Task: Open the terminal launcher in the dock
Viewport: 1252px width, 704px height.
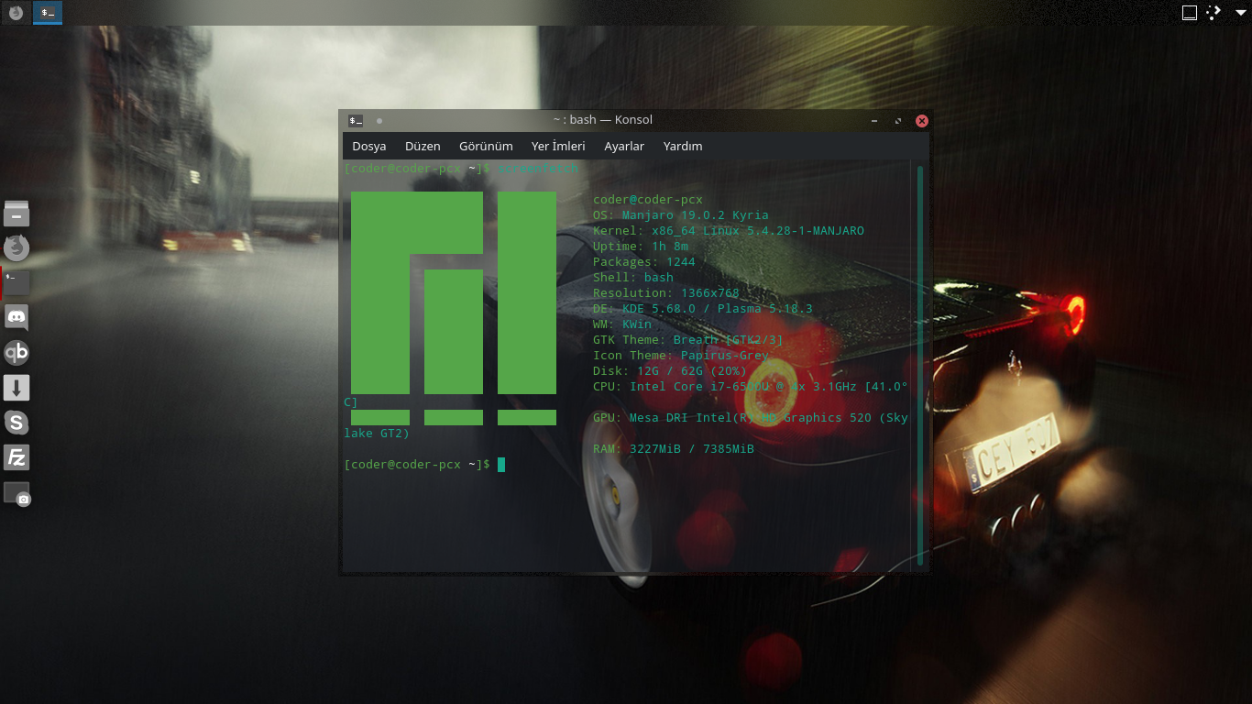Action: coord(16,283)
